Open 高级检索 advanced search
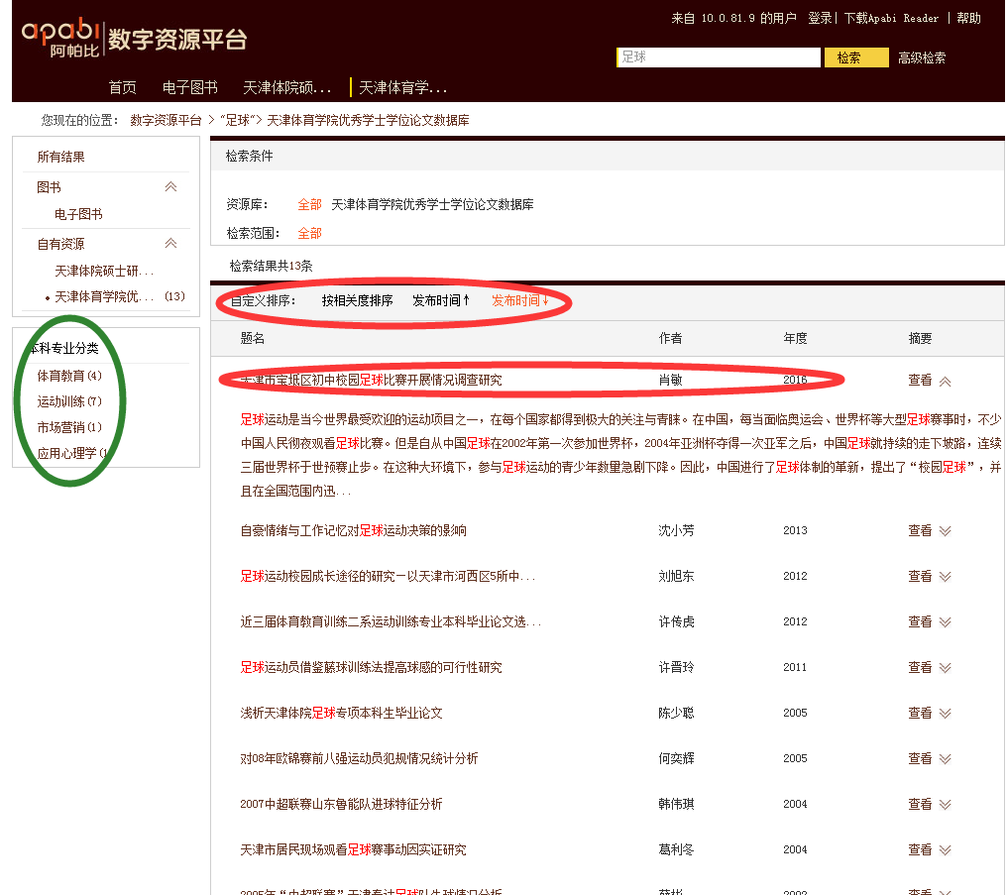This screenshot has height=895, width=1008. [922, 57]
